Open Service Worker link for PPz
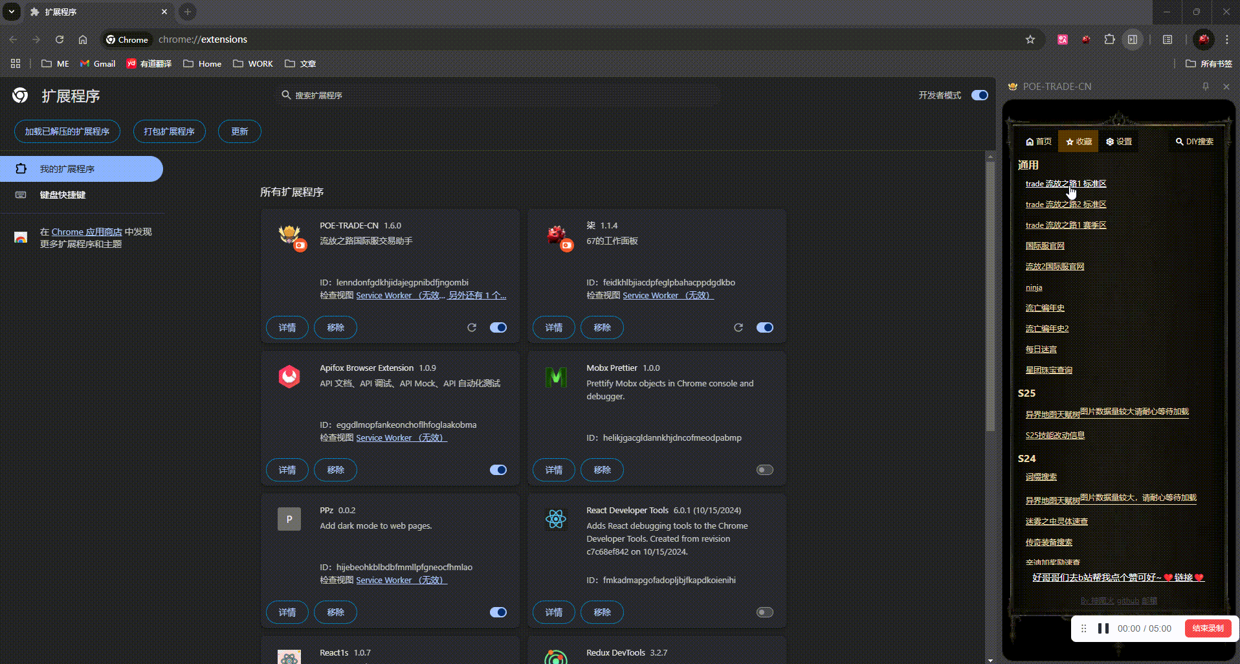 click(401, 580)
